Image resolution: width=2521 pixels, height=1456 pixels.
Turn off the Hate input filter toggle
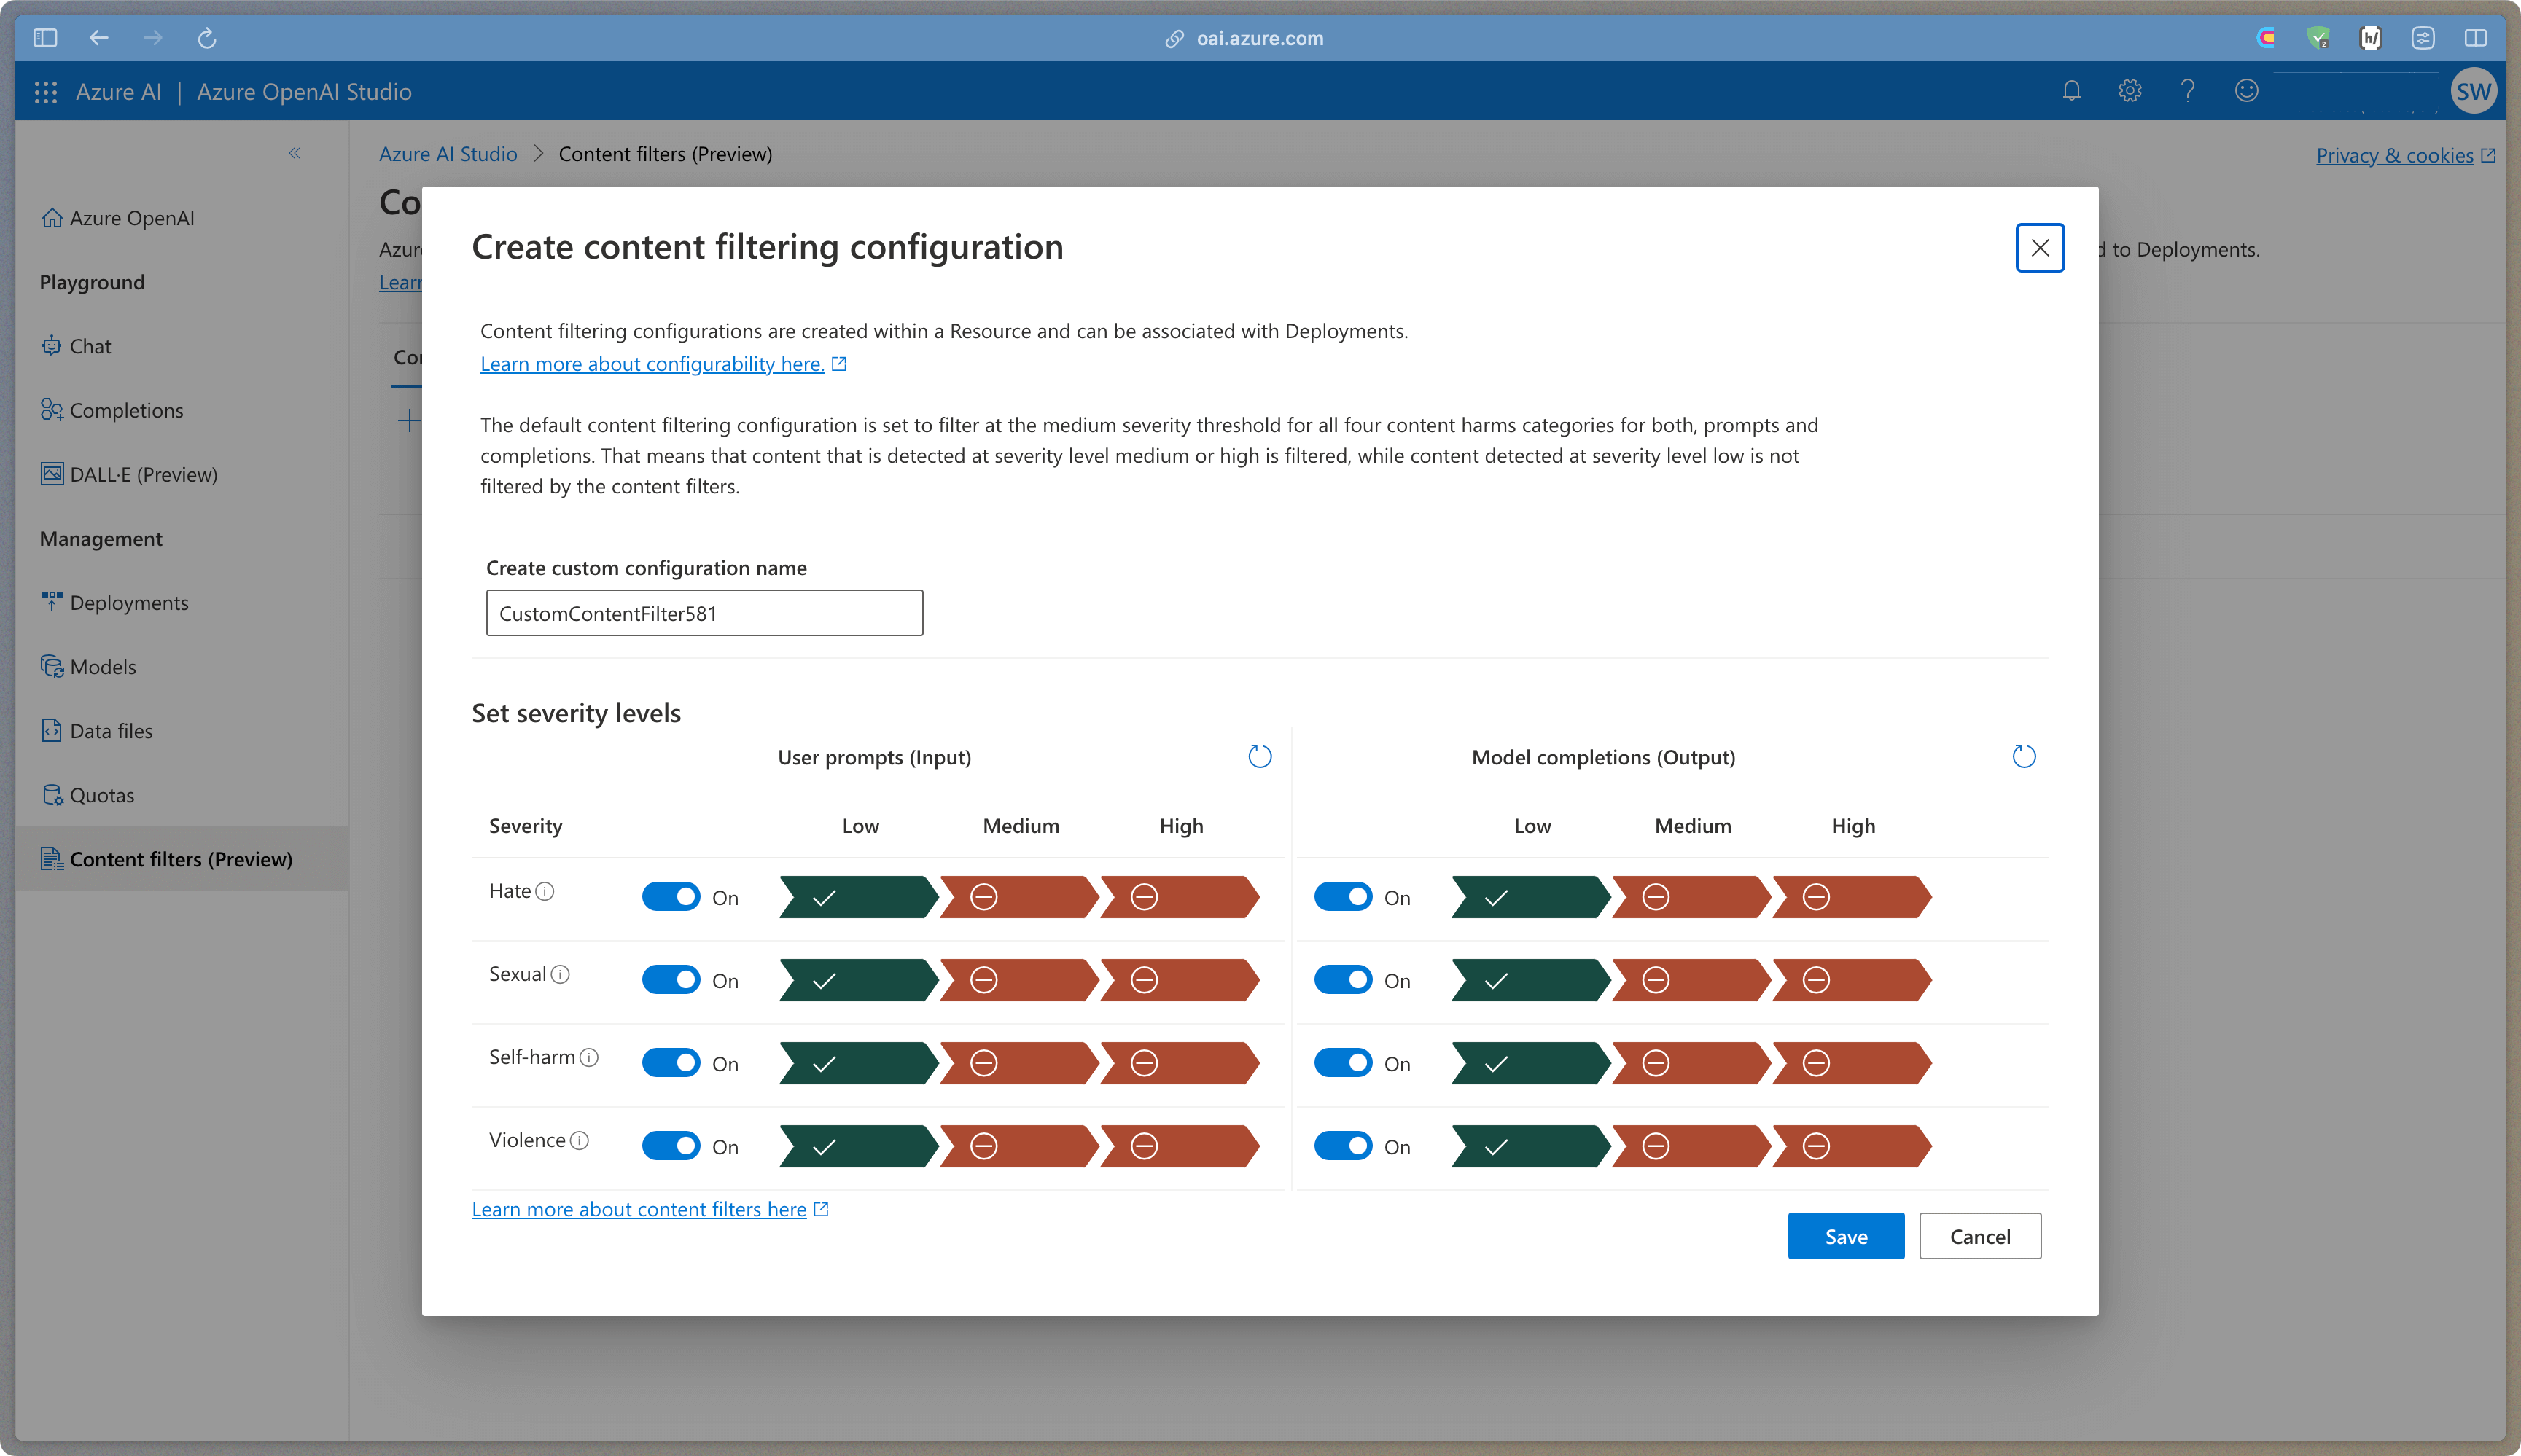coord(671,897)
